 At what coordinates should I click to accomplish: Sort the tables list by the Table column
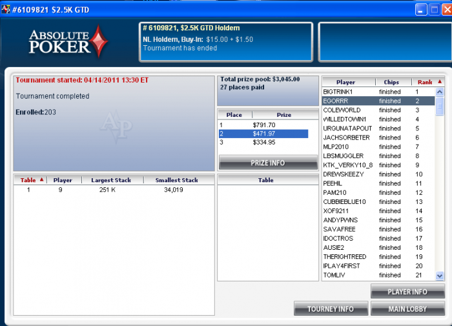[30, 180]
